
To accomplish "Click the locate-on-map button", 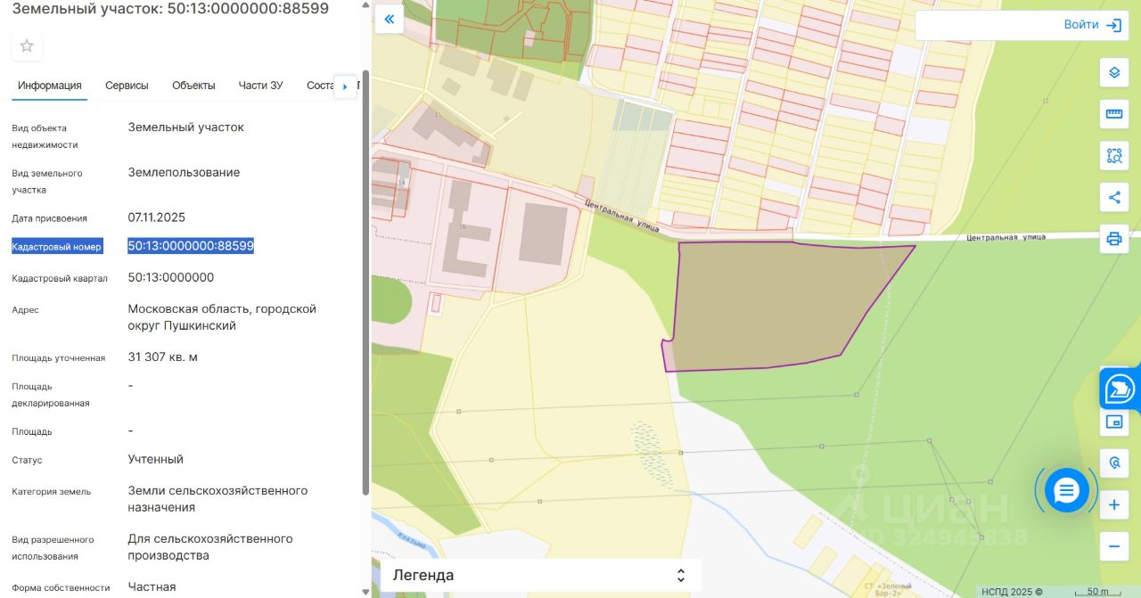I will pos(1113,463).
